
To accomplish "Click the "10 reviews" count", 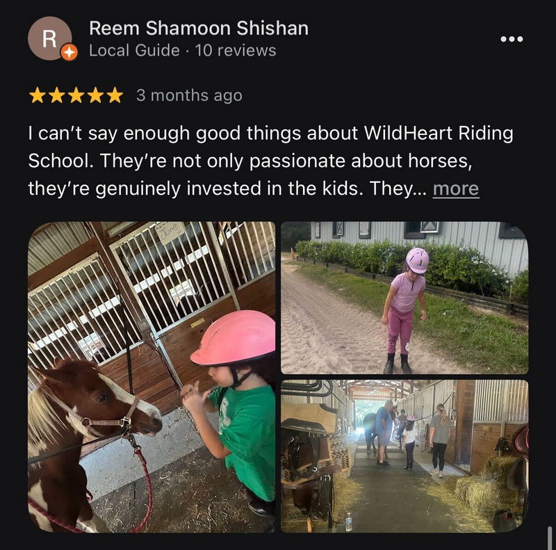I will point(236,50).
